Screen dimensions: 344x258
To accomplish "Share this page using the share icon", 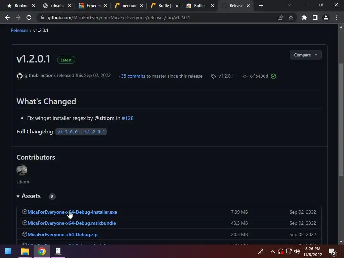I will [x=280, y=17].
